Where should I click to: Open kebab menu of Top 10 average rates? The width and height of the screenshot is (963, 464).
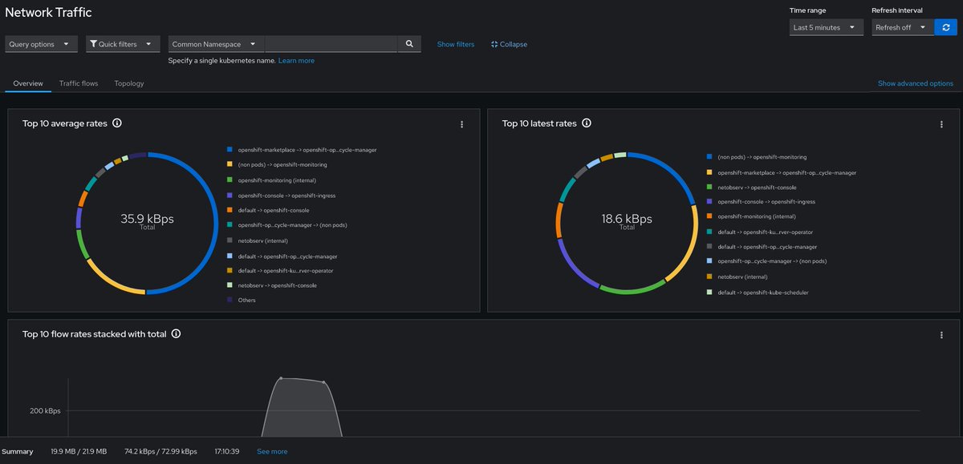point(461,124)
